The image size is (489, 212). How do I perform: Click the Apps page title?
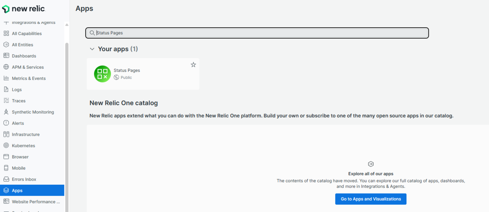pos(84,8)
